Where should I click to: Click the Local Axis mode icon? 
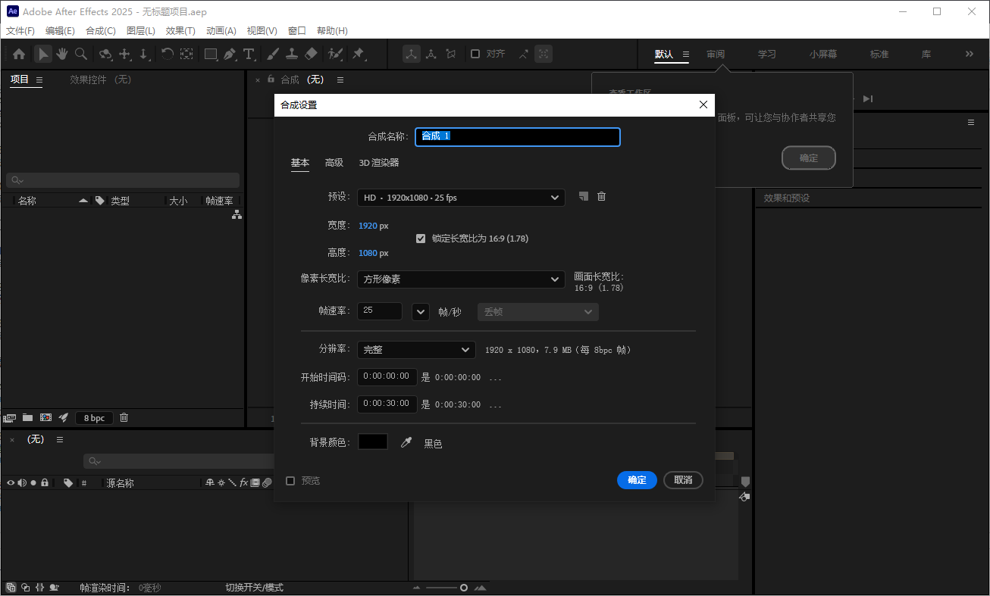click(412, 54)
